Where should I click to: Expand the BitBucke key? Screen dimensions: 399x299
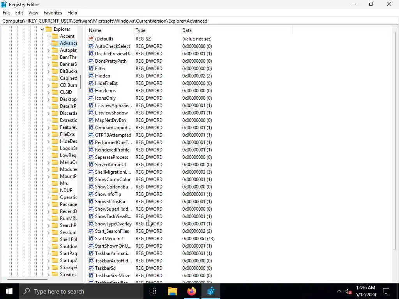click(x=48, y=72)
